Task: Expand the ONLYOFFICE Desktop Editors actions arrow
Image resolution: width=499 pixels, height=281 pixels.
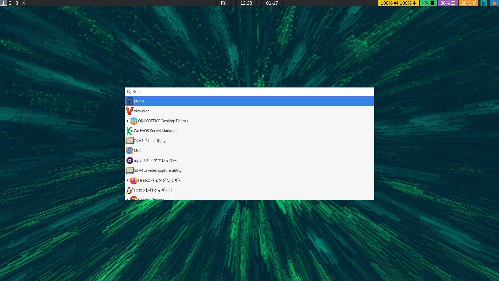Action: click(x=127, y=121)
